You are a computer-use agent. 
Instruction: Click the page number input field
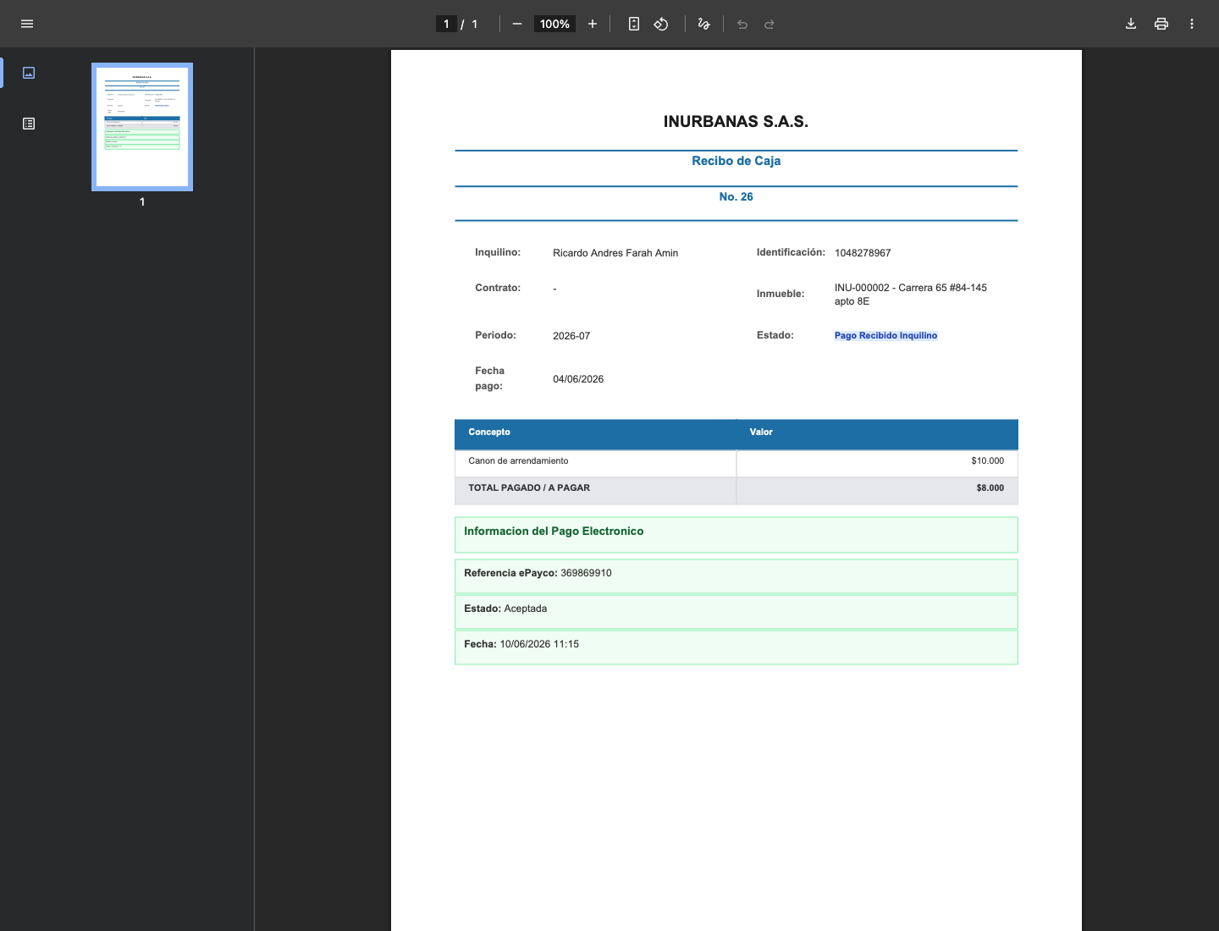446,24
